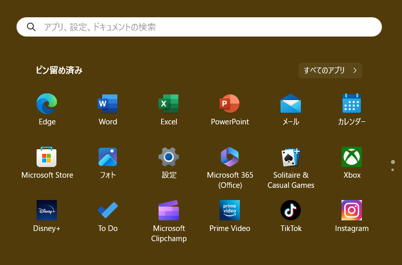
Task: Go to first pinned page dot
Action: coord(393,162)
